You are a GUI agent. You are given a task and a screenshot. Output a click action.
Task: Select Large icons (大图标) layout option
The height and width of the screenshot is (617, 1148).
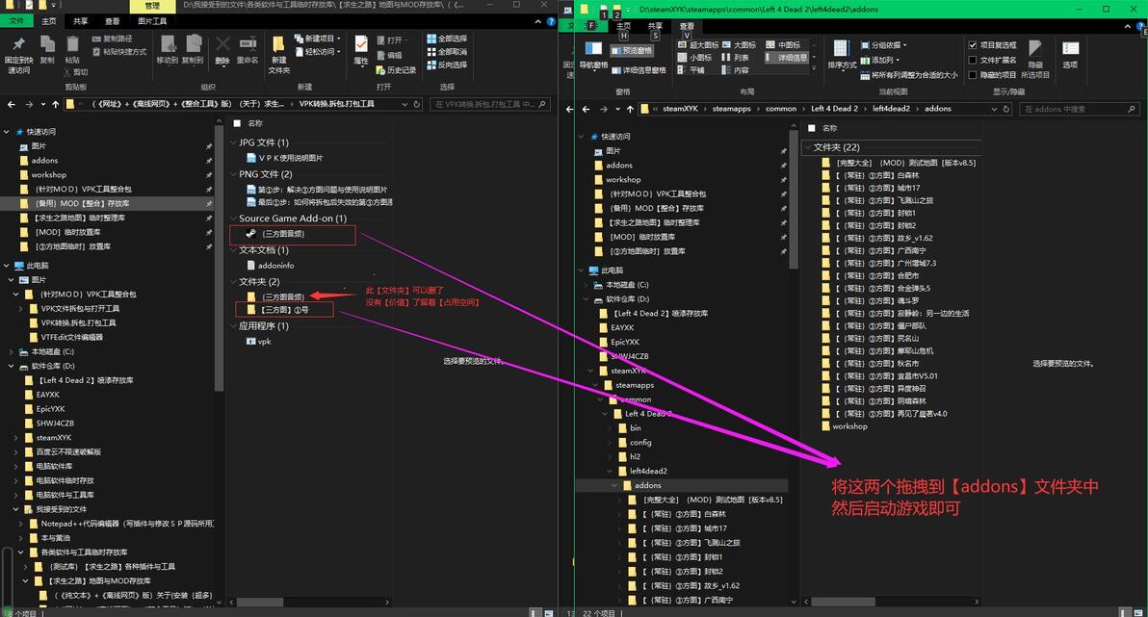[x=739, y=45]
